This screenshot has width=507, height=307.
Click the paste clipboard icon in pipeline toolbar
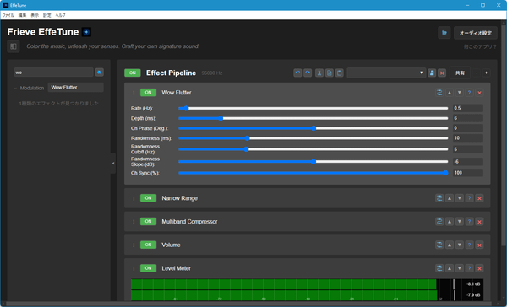[339, 73]
